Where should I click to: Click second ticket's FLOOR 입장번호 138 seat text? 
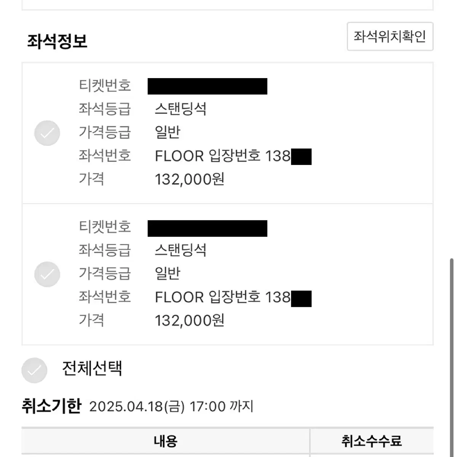[x=223, y=297]
